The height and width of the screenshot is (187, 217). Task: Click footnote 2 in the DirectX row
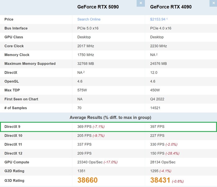pos(84,72)
